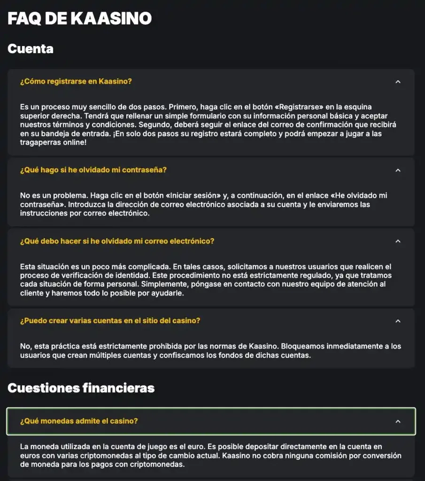Click the identity verification answer paragraph
The width and height of the screenshot is (425, 481).
pos(206,280)
